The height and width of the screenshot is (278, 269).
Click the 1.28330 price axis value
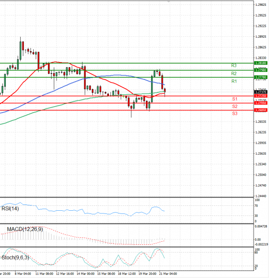point(260,58)
